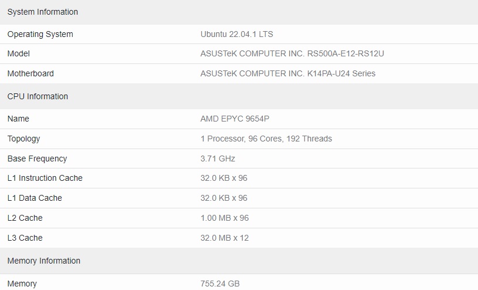Click the Base Frequency label

tap(37, 159)
